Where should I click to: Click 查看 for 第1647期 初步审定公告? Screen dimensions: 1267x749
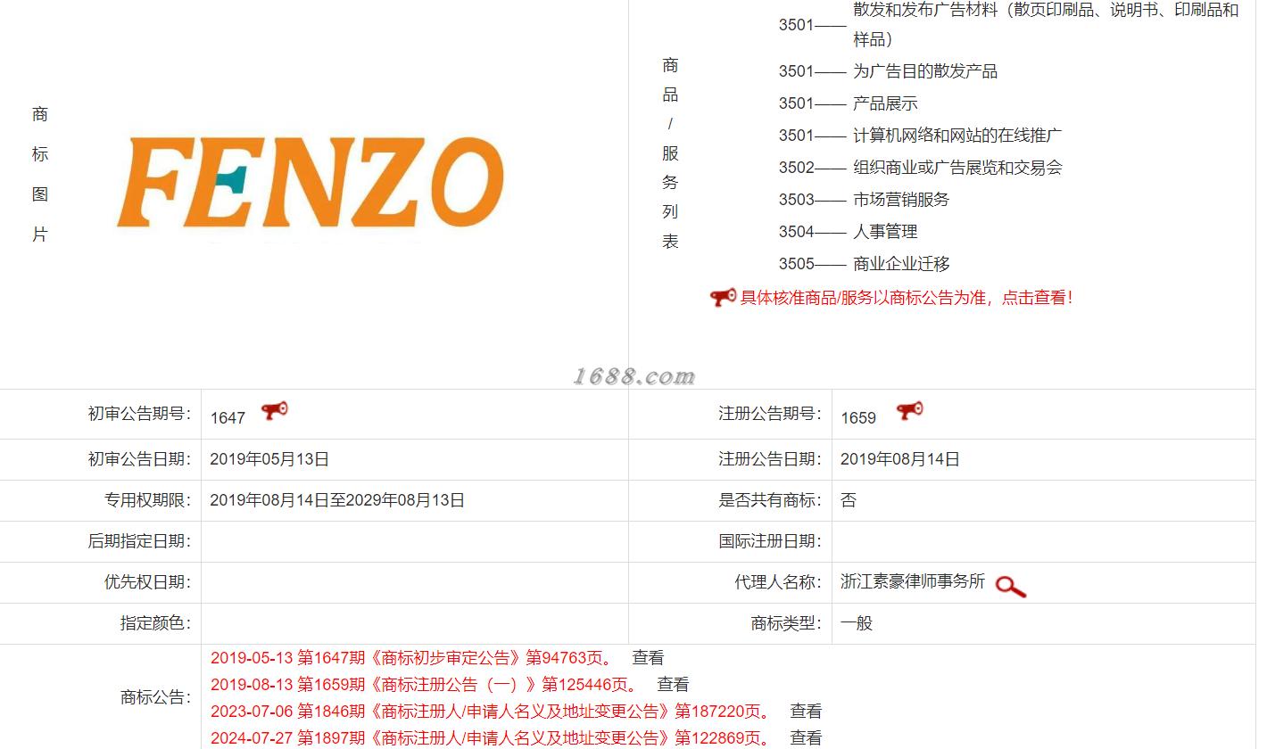649,658
